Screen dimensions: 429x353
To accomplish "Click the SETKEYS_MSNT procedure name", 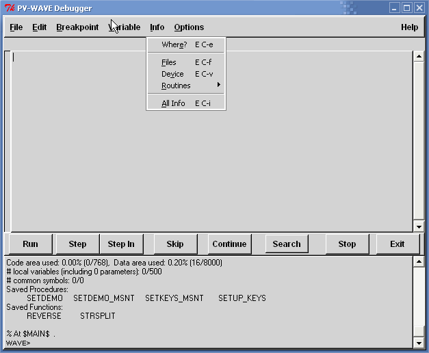I will click(x=174, y=298).
